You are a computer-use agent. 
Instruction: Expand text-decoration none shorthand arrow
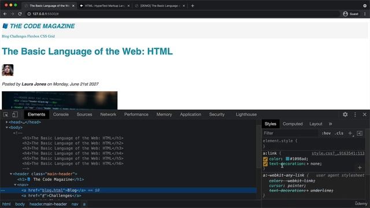308,164
